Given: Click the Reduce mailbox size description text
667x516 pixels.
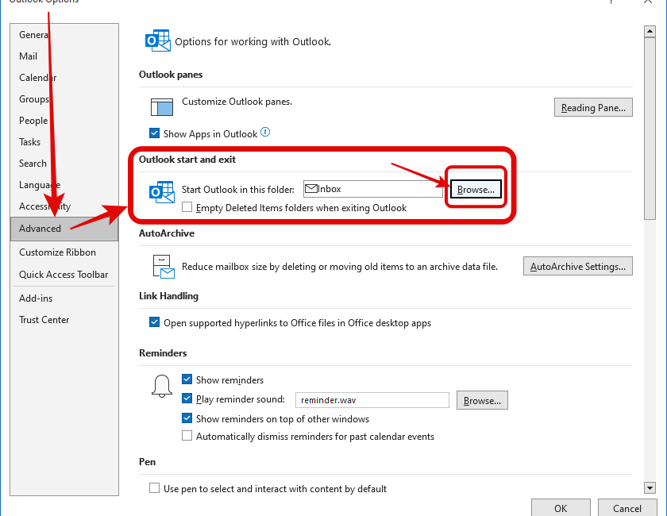Looking at the screenshot, I should [x=340, y=267].
